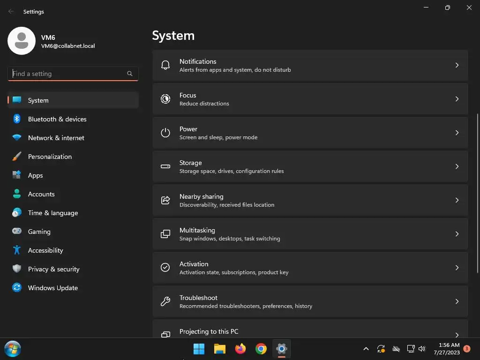Click the Accessibility figure icon

click(17, 250)
